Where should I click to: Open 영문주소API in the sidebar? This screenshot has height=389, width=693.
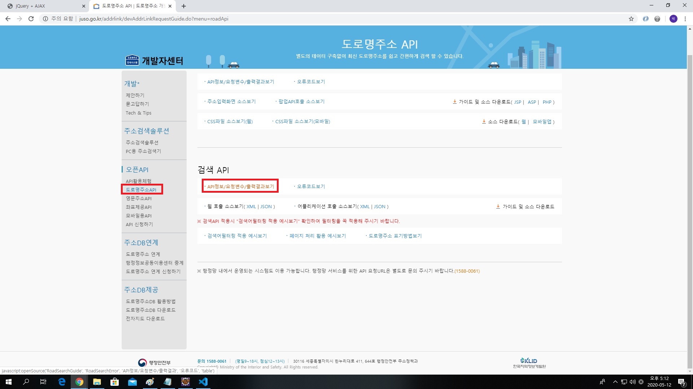click(x=139, y=198)
